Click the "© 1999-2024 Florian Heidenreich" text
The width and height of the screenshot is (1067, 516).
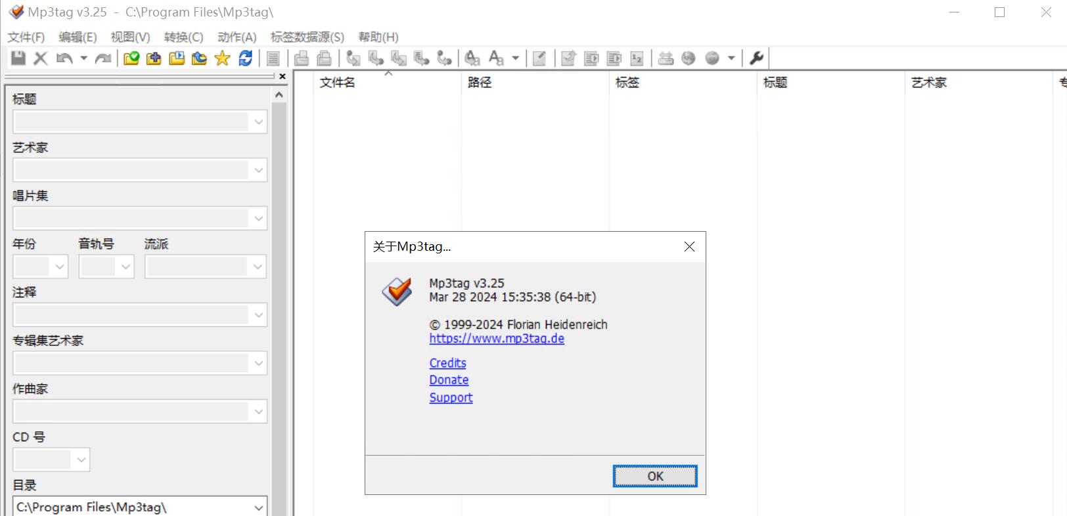(518, 325)
